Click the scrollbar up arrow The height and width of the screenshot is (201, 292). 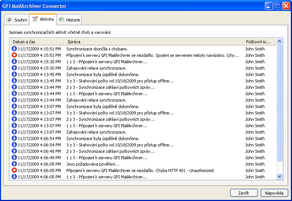point(279,41)
